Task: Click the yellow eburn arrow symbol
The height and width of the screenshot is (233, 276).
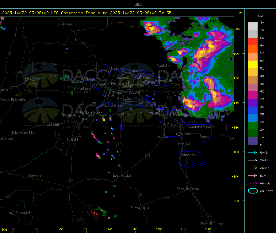Action: 253,168
